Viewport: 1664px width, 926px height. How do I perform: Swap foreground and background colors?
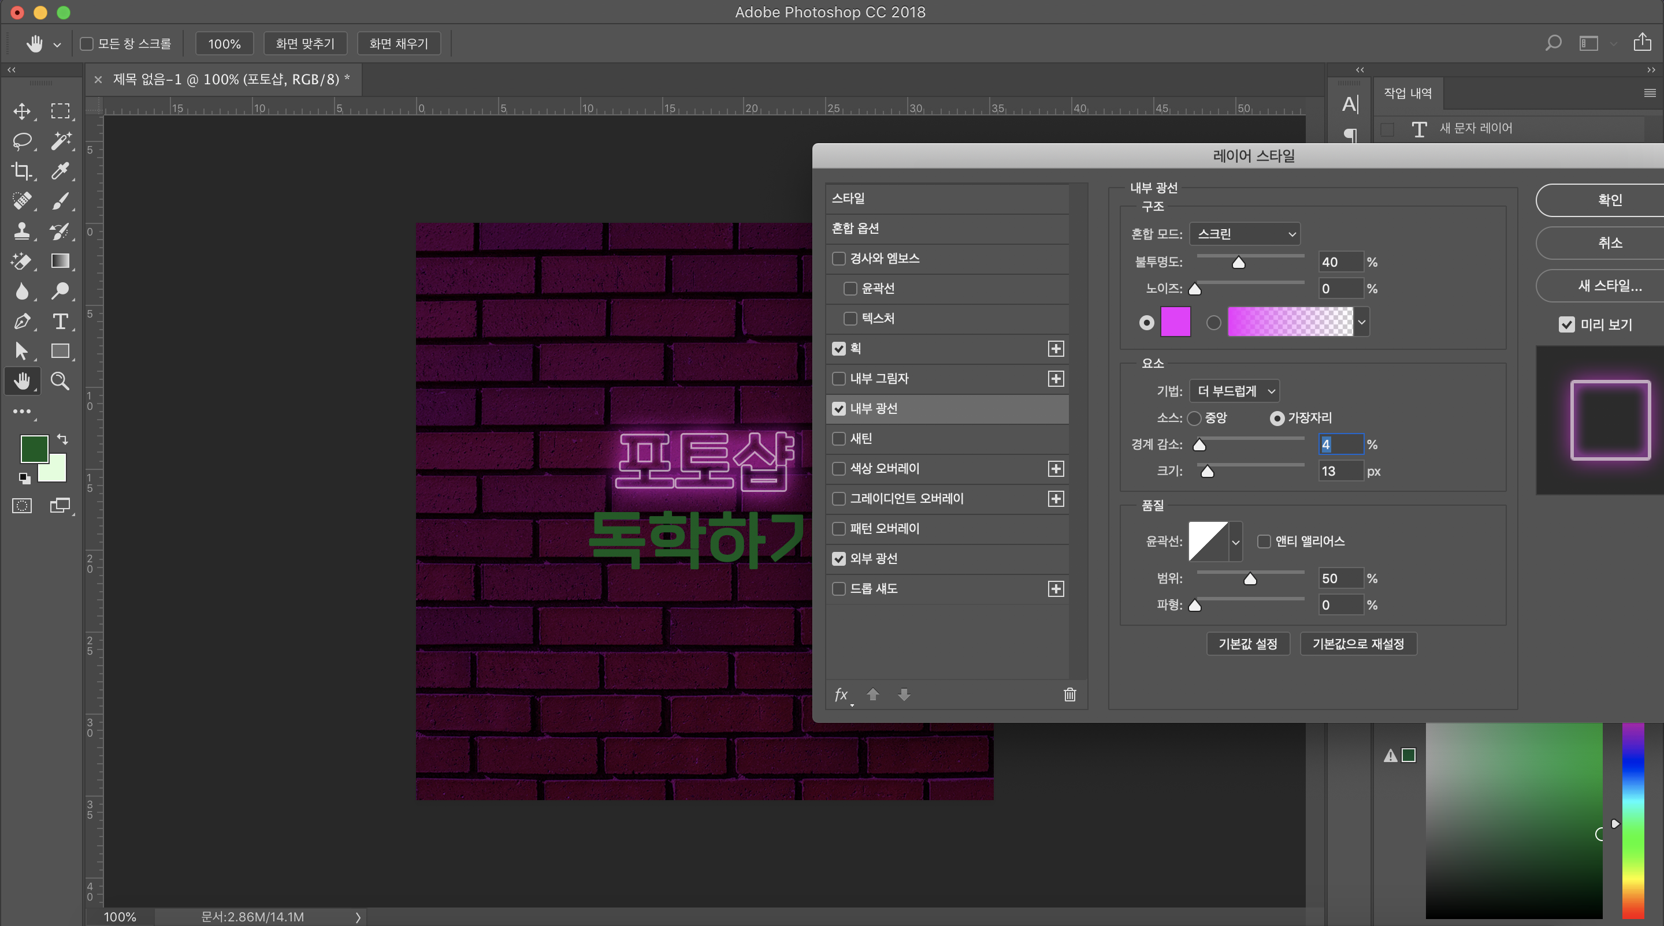[62, 439]
